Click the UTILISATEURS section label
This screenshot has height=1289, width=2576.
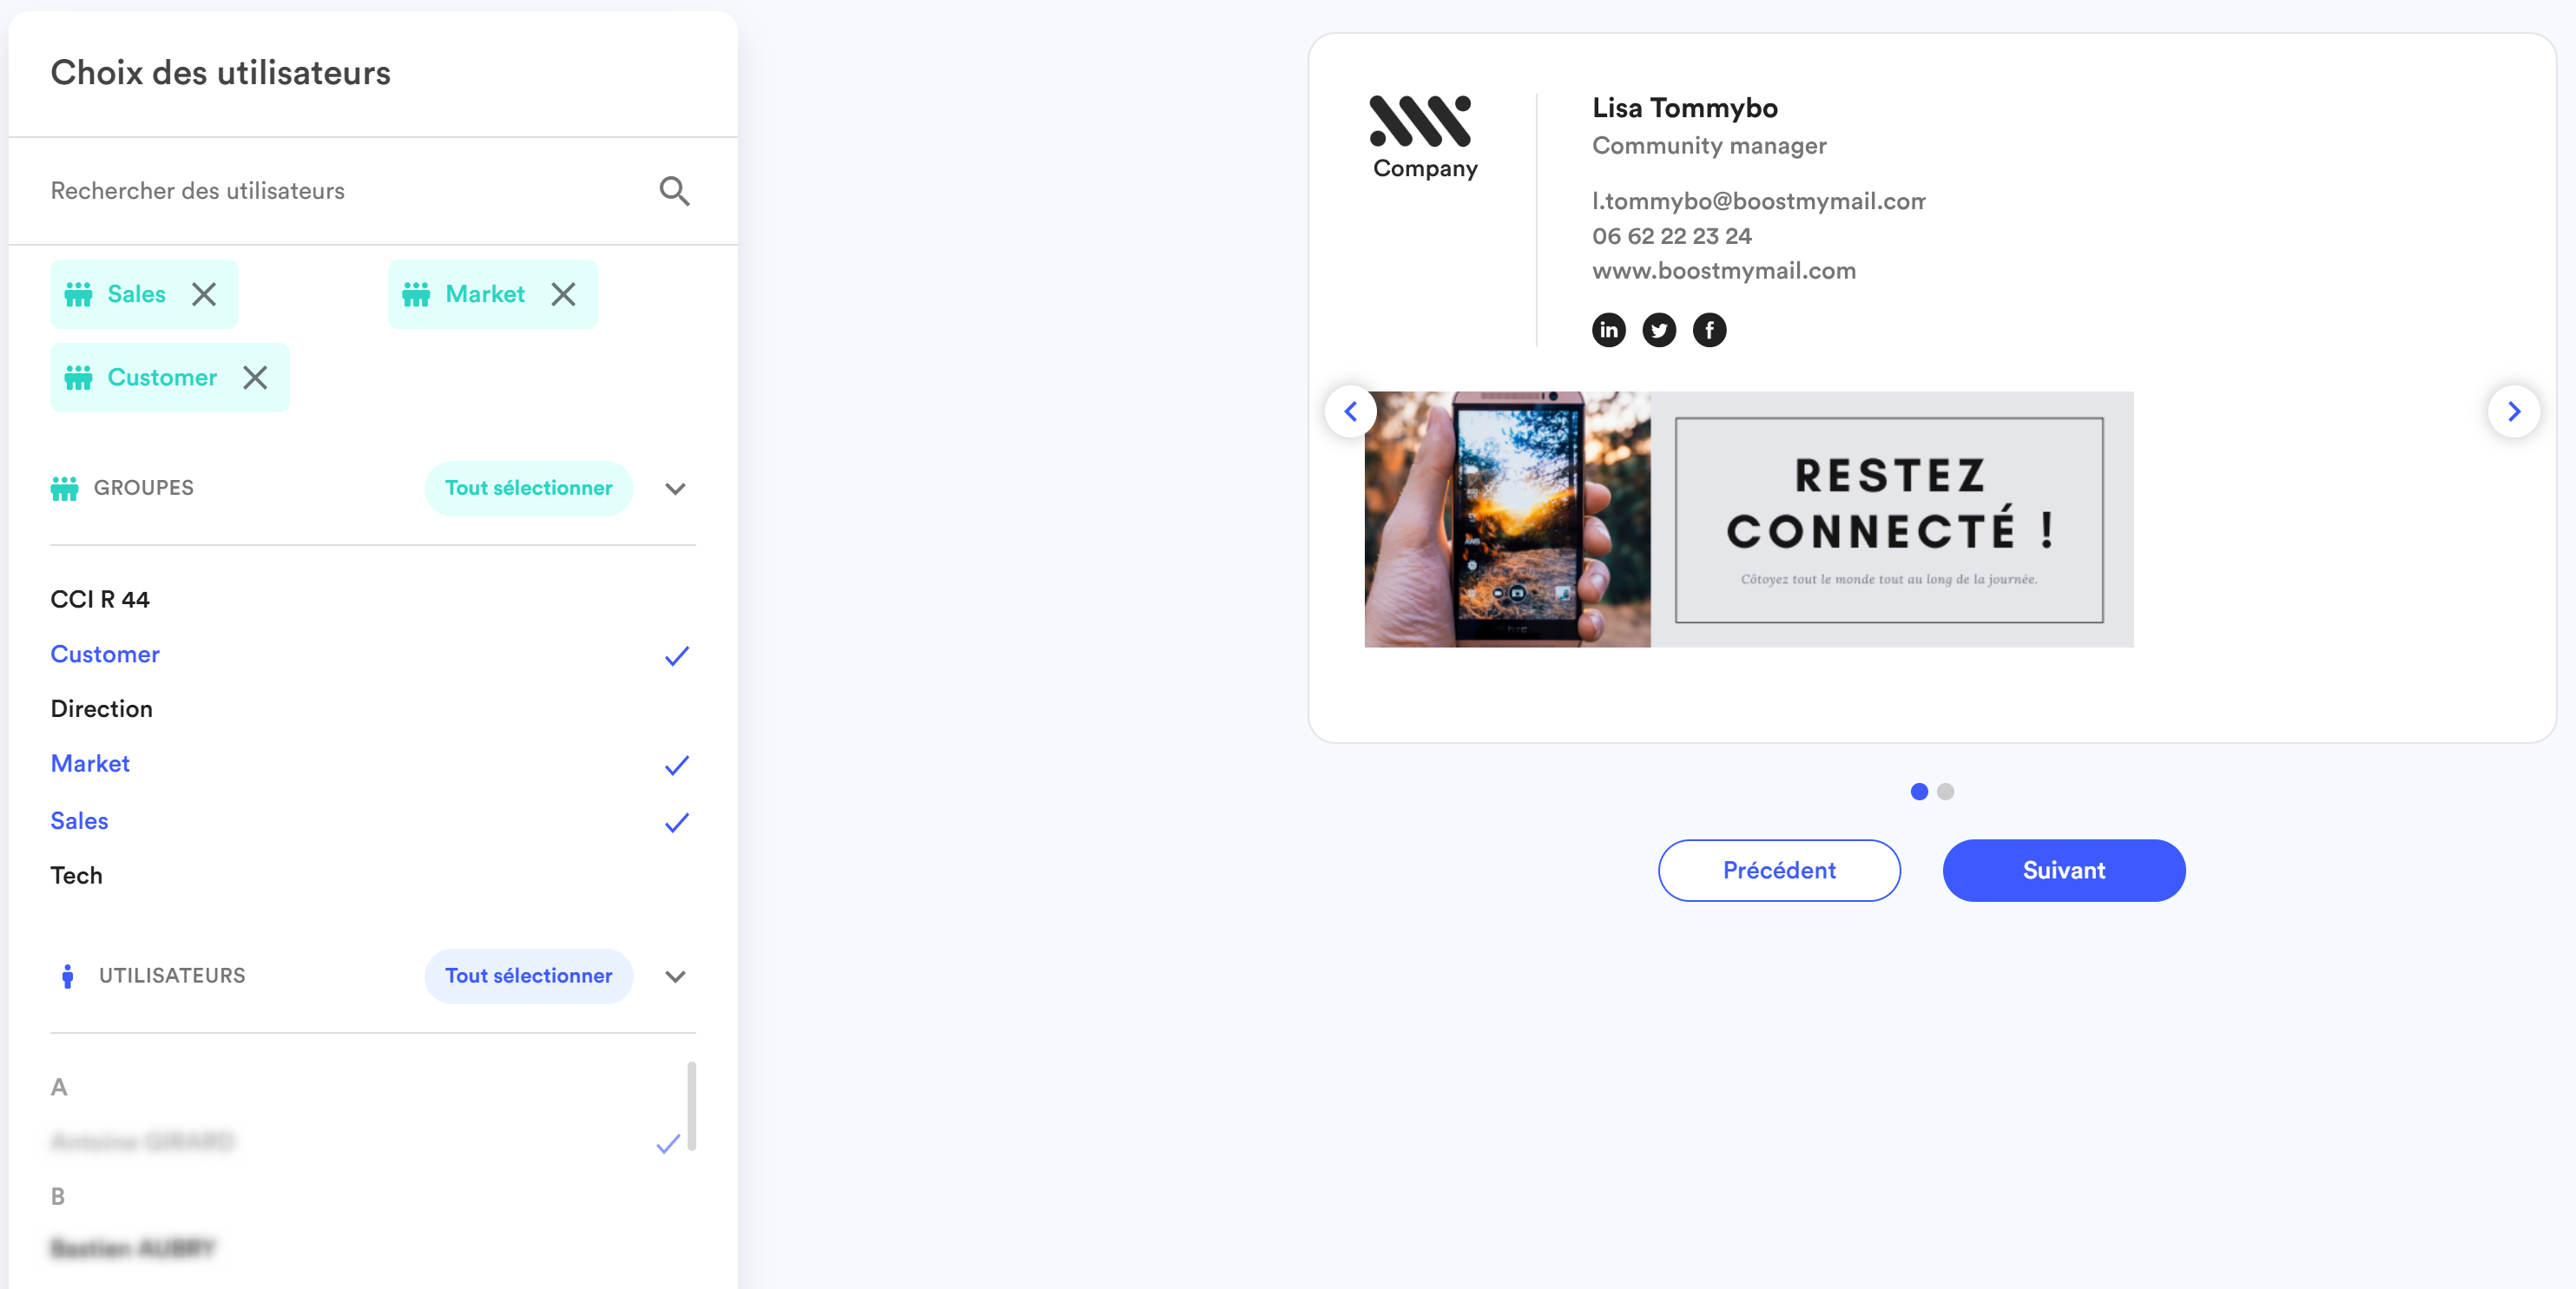point(172,976)
